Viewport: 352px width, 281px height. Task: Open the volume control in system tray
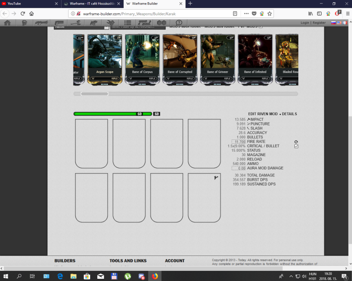304,276
